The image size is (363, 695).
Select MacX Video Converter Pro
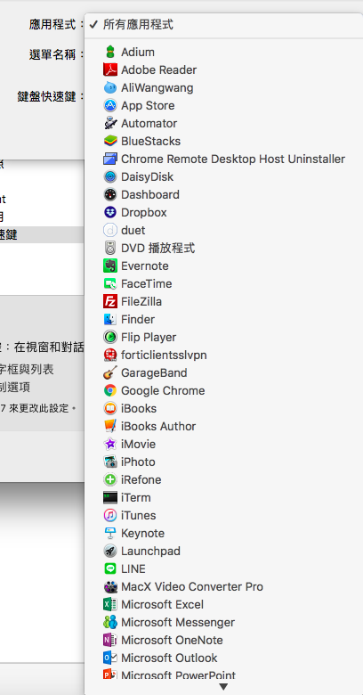223,587
